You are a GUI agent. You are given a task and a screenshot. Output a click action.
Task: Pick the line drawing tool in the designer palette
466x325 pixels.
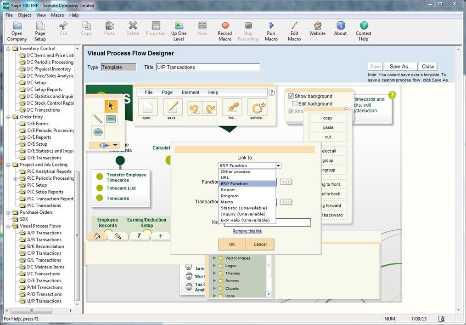point(98,119)
